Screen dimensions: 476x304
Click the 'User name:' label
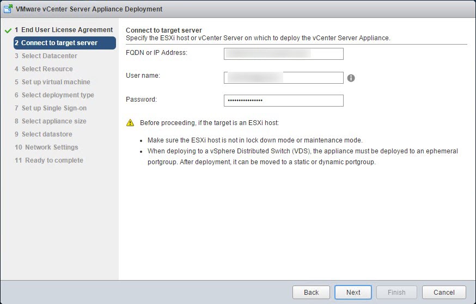click(143, 76)
